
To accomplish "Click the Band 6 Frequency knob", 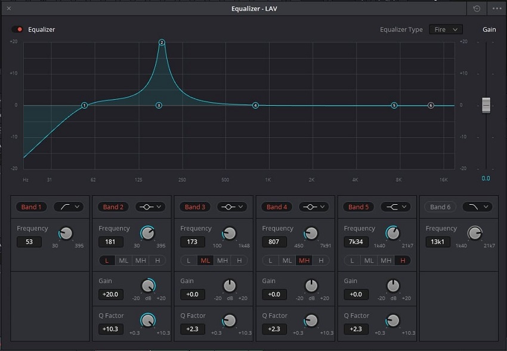I will click(474, 234).
